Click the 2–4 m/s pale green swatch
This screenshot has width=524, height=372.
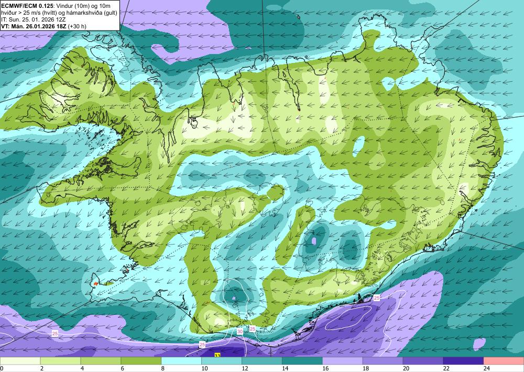pyautogui.click(x=60, y=361)
